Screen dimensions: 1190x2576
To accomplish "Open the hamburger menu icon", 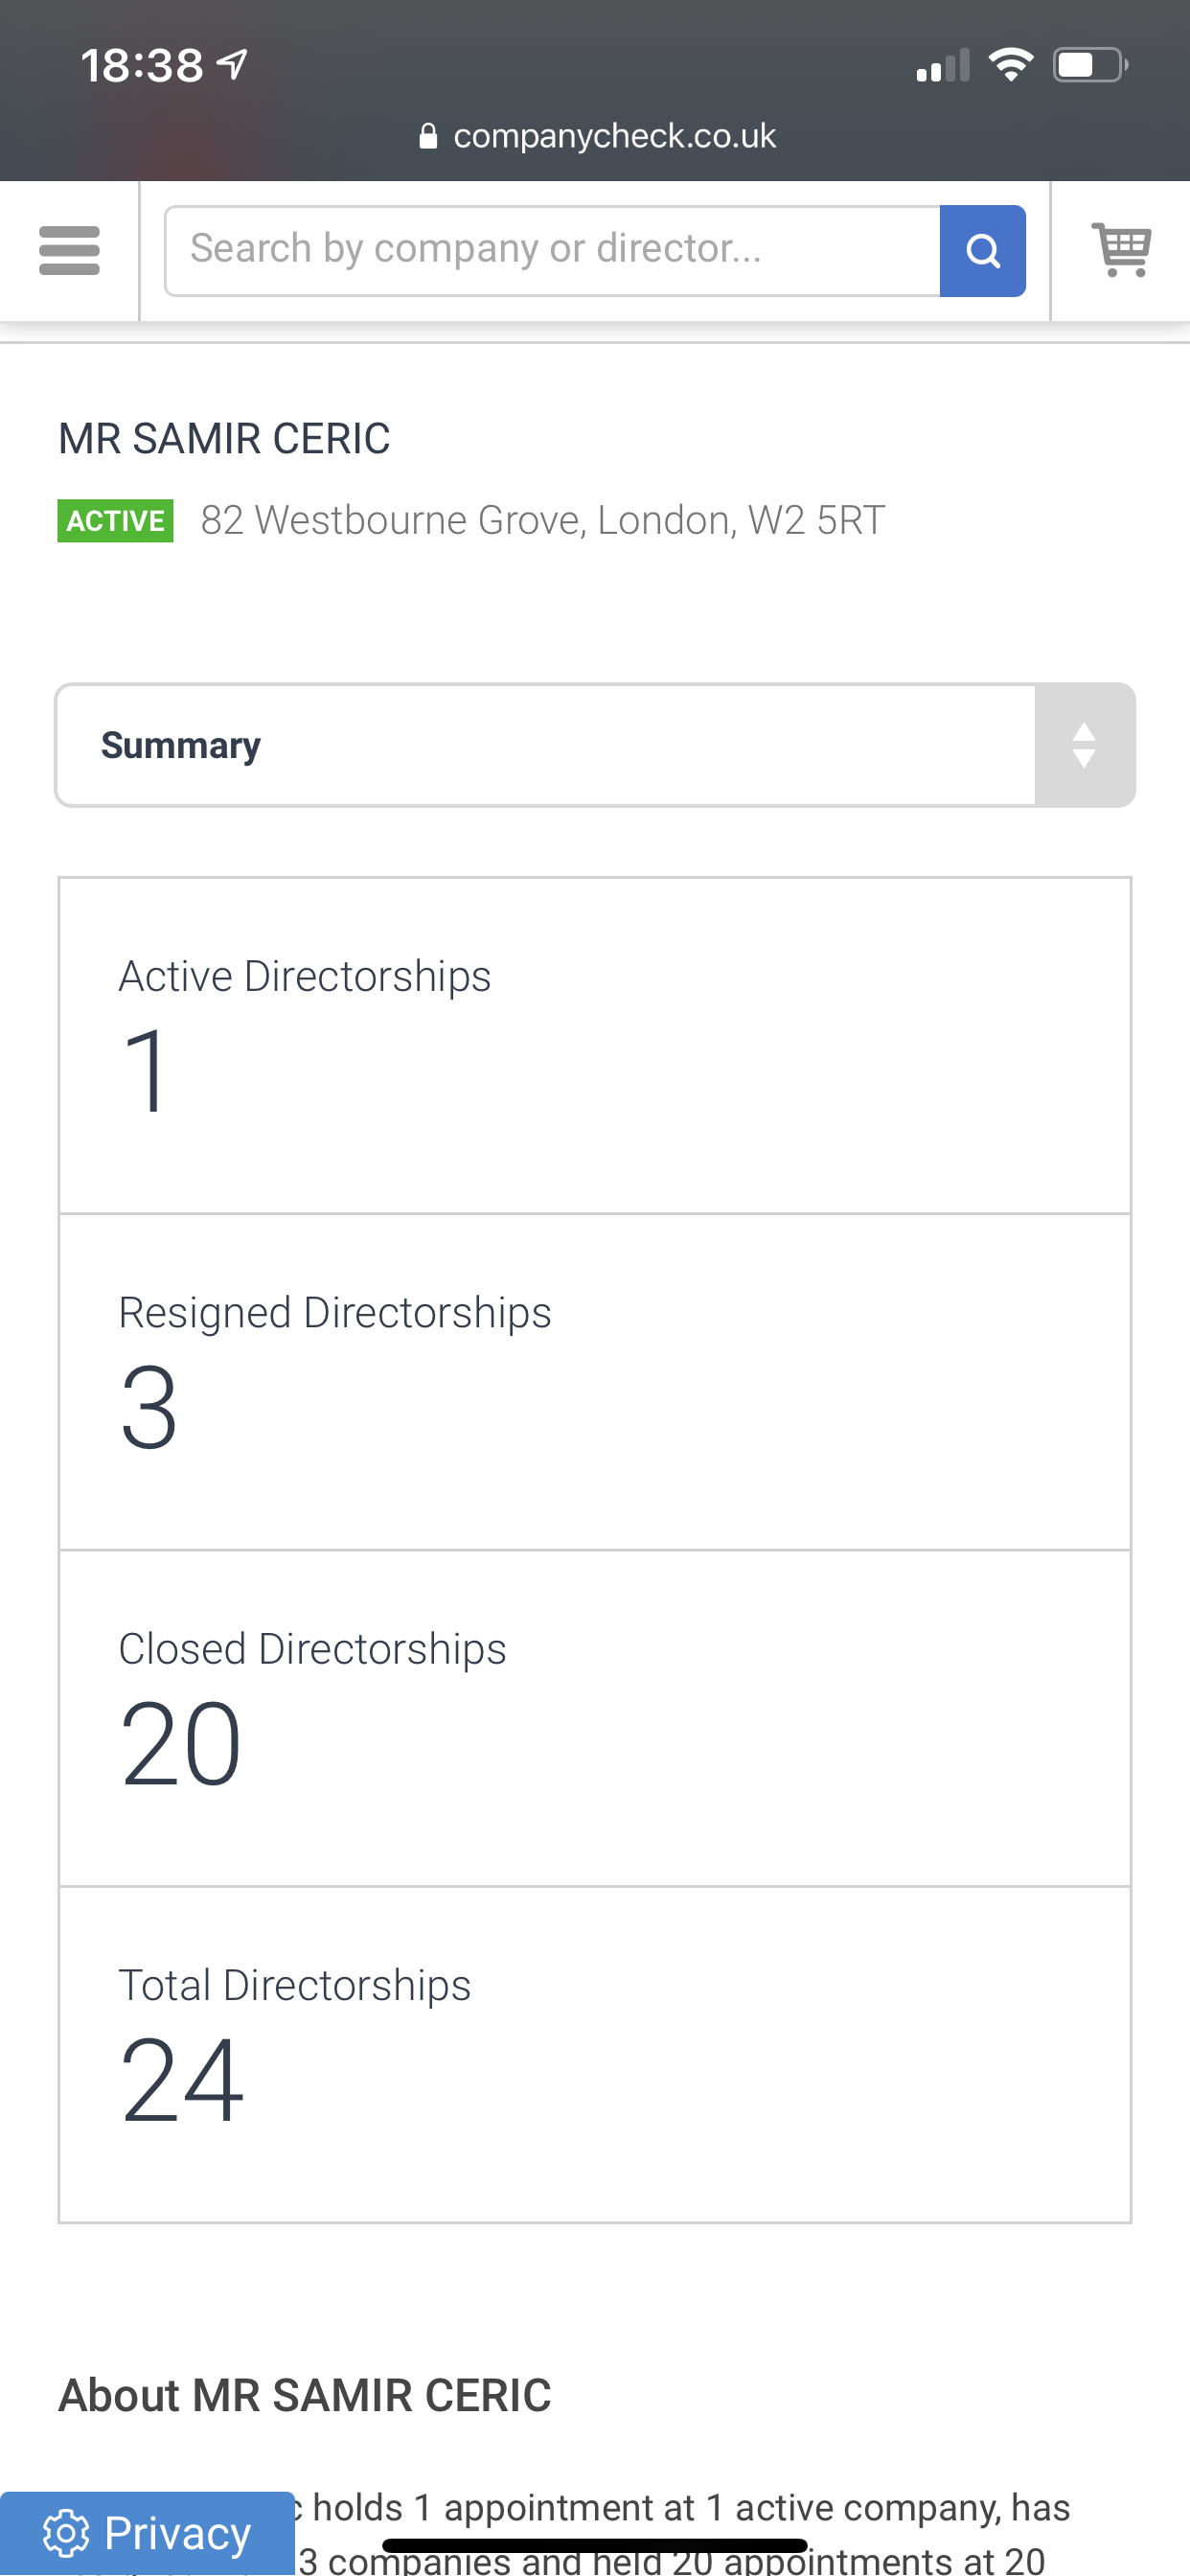I will coord(69,251).
